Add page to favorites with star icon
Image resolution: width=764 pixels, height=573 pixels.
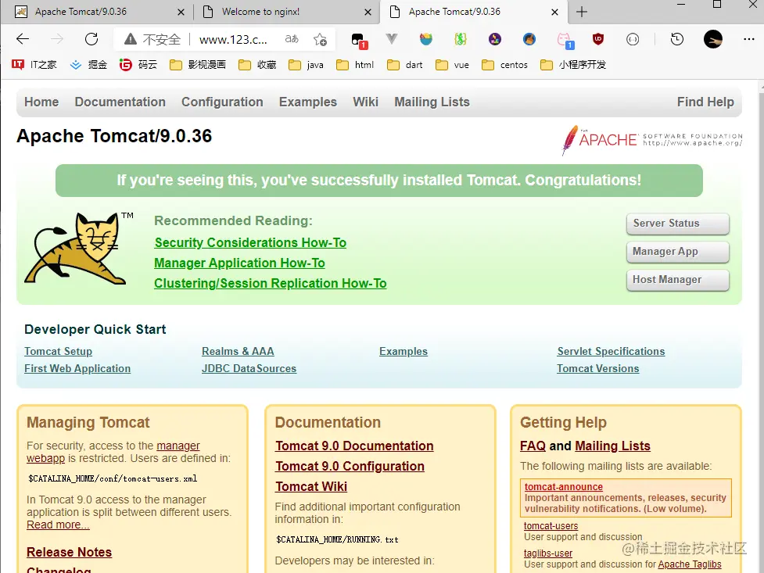click(320, 39)
